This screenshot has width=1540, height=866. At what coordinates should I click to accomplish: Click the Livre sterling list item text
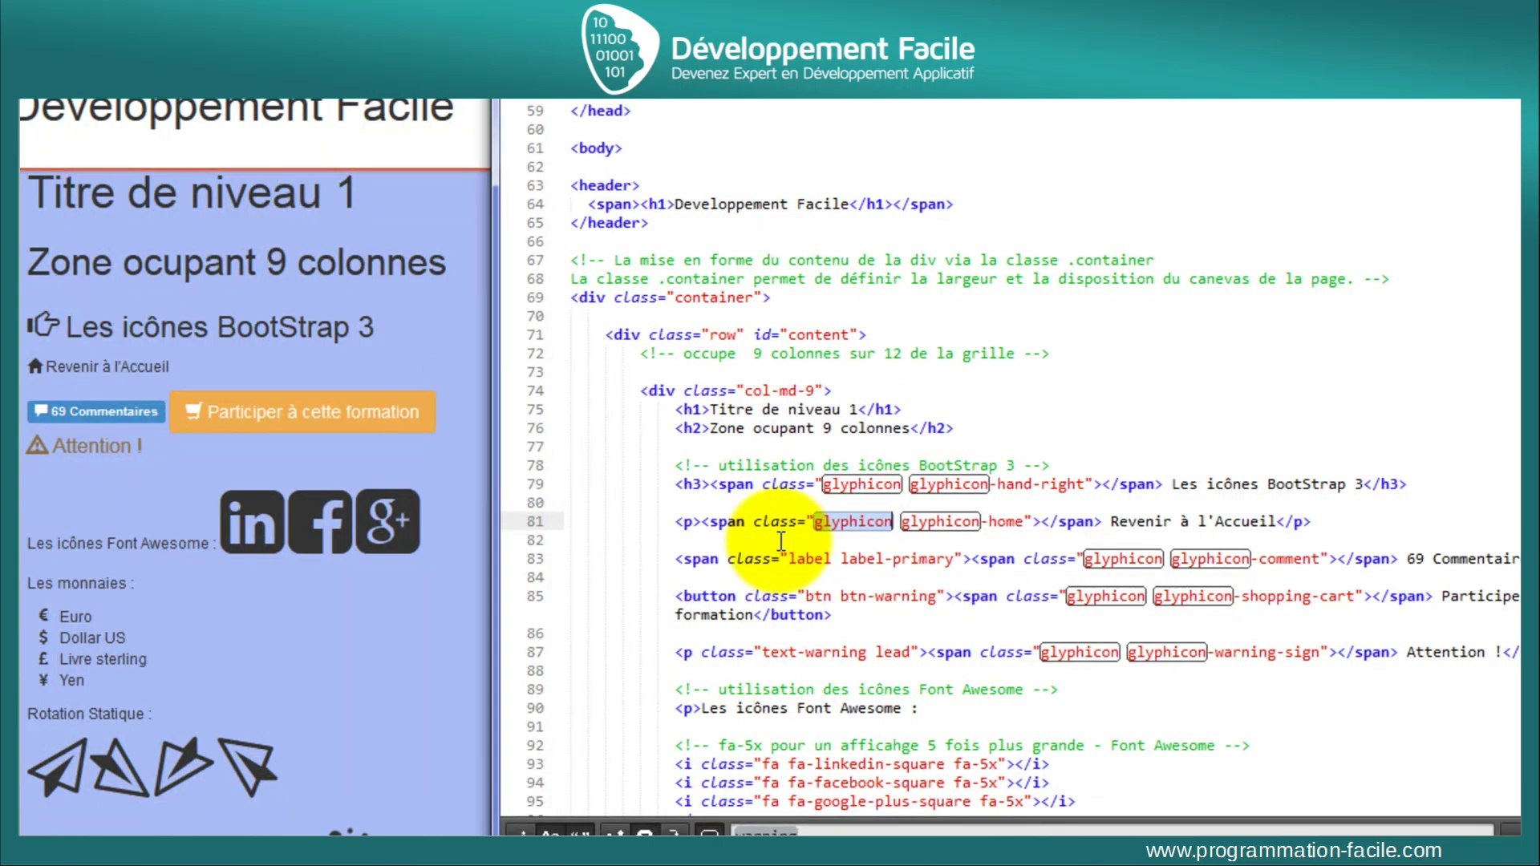pyautogui.click(x=103, y=659)
